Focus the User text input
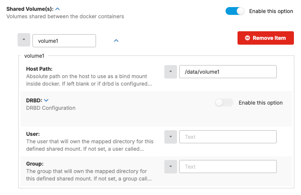Screen dimensions: 301x195 tap(228, 137)
